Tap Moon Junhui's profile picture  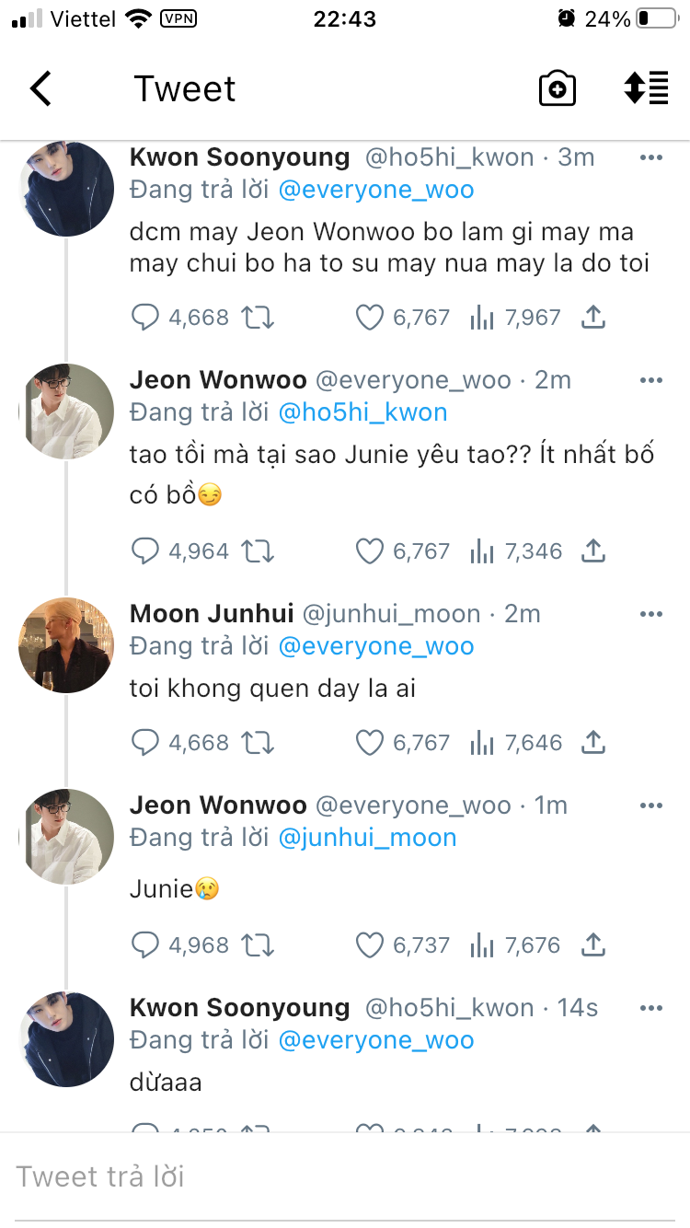point(65,645)
